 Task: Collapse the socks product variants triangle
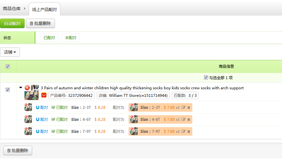(21, 88)
